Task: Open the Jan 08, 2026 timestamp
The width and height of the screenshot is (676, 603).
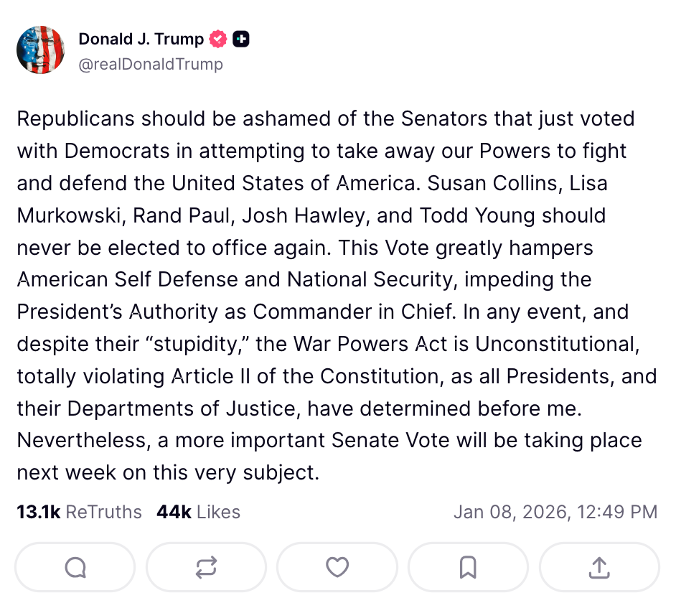Action: [x=555, y=512]
